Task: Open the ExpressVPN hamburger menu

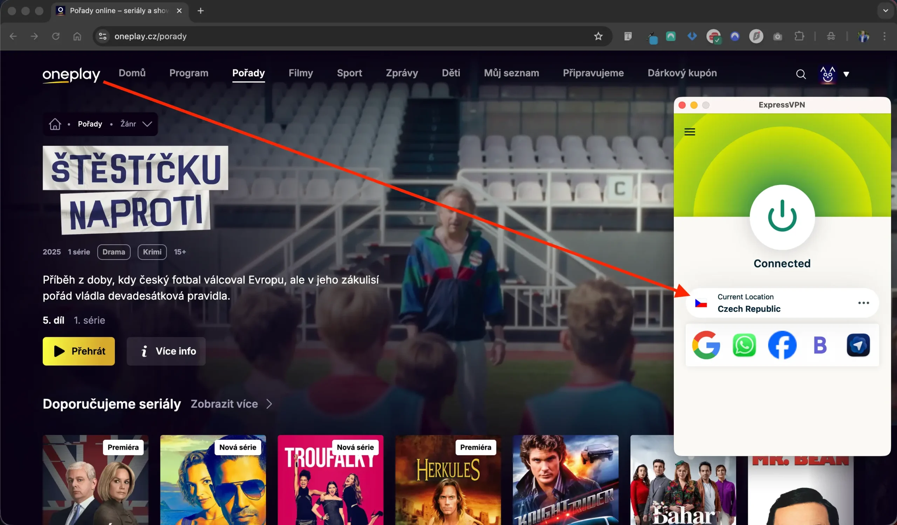Action: pyautogui.click(x=690, y=132)
